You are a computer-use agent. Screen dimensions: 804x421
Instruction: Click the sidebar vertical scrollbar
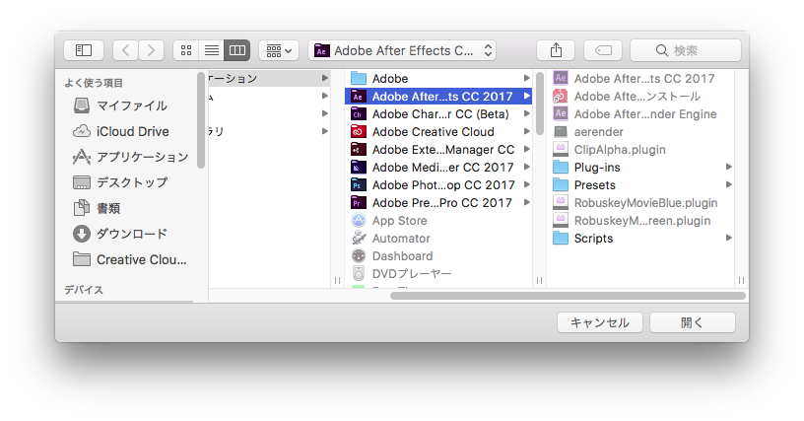[200, 120]
